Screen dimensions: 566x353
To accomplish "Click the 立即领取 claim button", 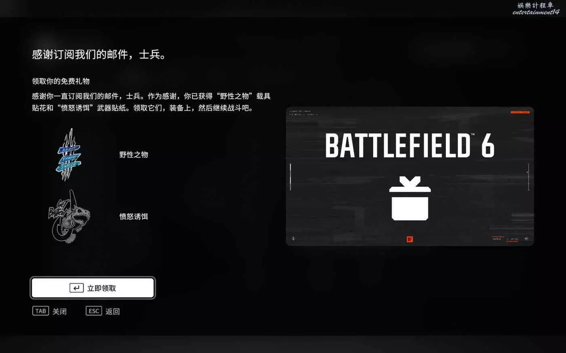I will 93,288.
